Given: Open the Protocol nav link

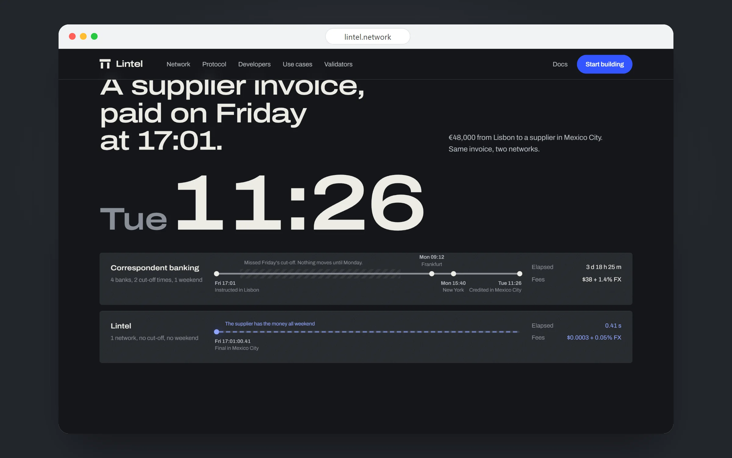Looking at the screenshot, I should click(214, 64).
